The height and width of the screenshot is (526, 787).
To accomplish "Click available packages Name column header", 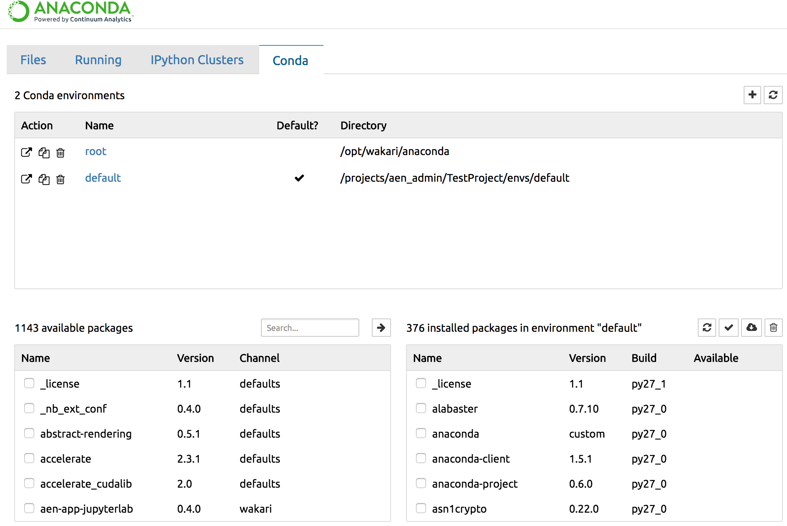I will pyautogui.click(x=36, y=358).
